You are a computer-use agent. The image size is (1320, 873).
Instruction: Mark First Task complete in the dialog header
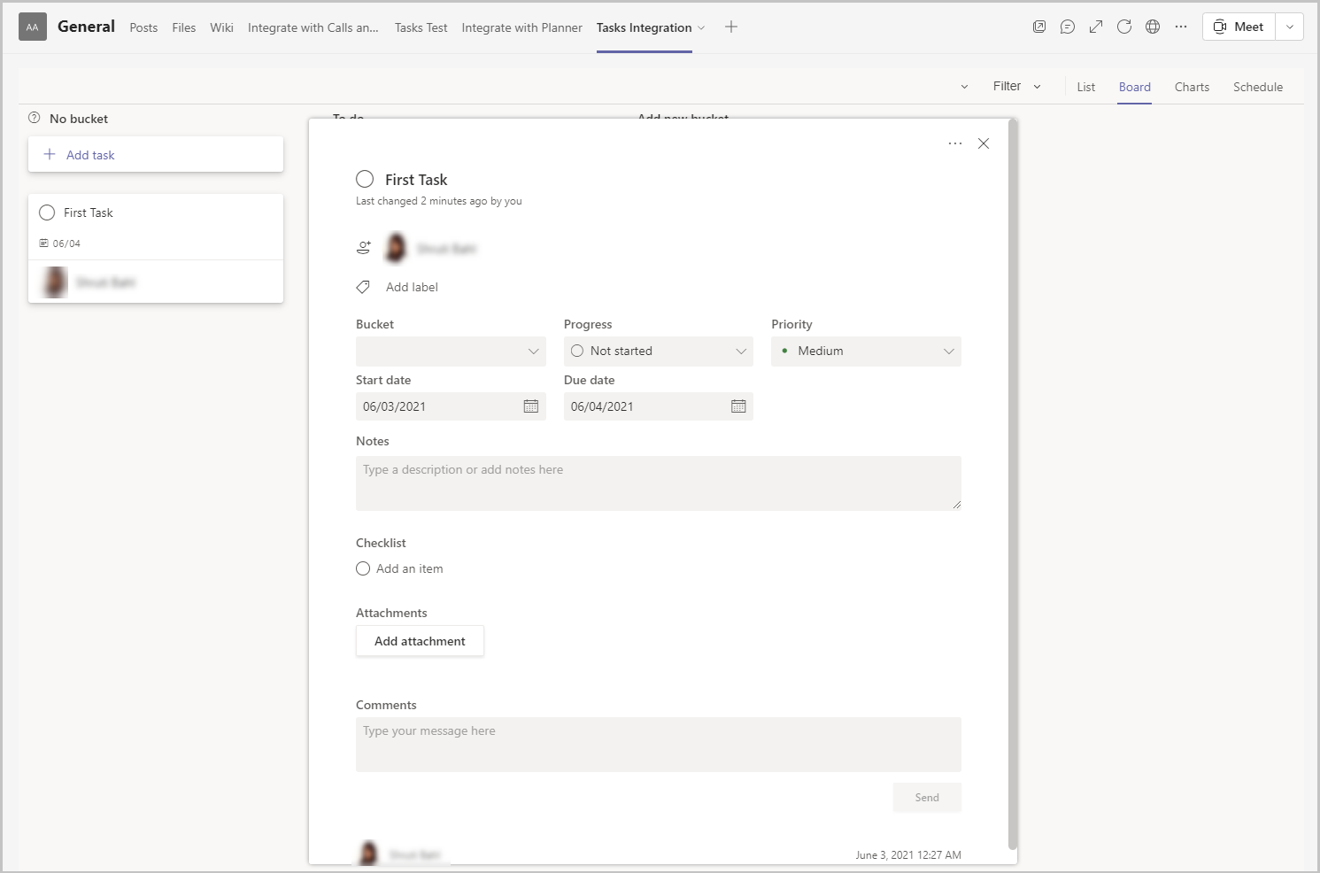click(x=365, y=179)
